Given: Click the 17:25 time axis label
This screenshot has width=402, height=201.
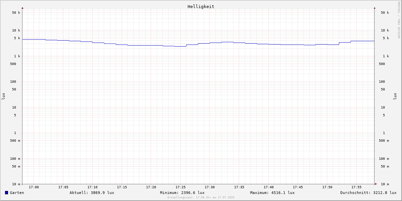Looking at the screenshot, I should 181,187.
